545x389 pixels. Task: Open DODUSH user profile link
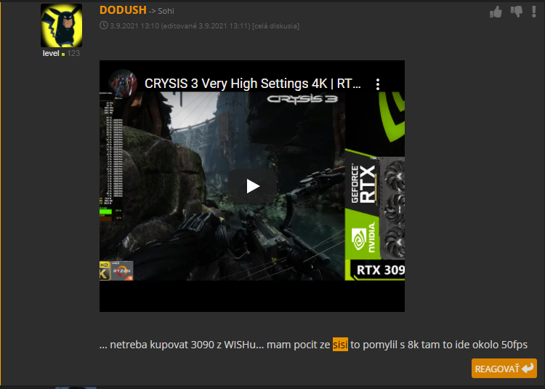coord(122,10)
